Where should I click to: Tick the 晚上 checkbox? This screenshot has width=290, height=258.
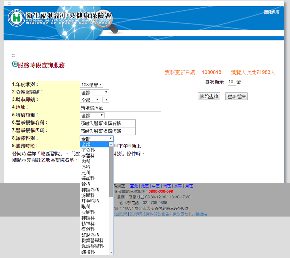[129, 146]
